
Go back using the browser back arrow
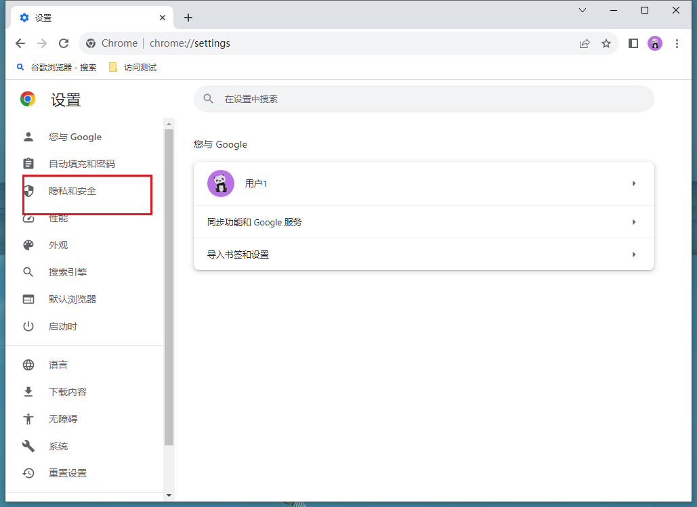point(20,43)
